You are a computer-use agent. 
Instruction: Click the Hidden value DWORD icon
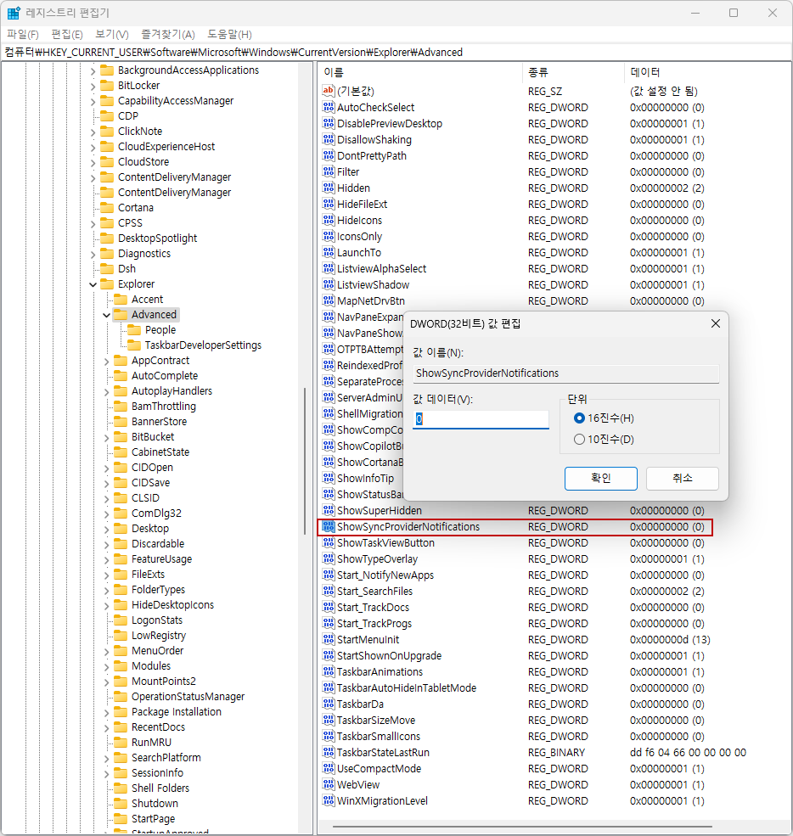click(329, 188)
